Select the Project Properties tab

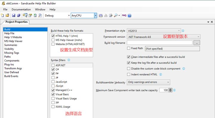tap(16, 22)
